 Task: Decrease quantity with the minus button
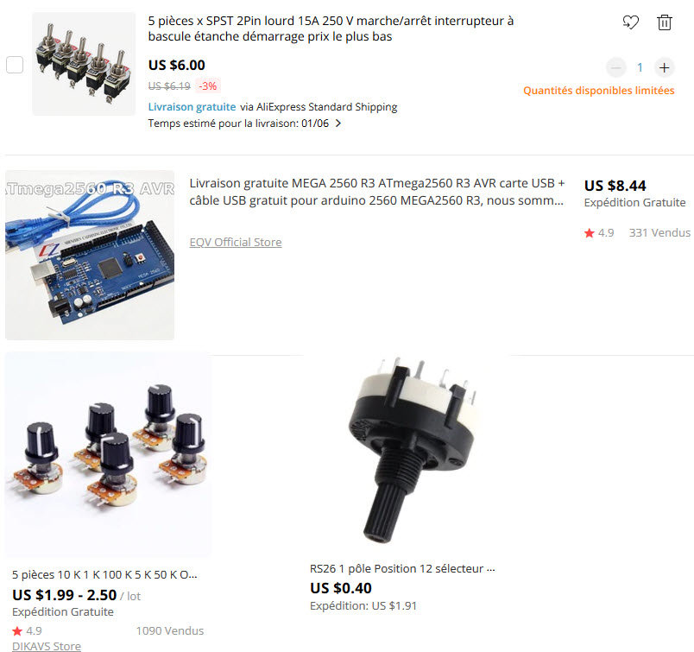(x=615, y=67)
